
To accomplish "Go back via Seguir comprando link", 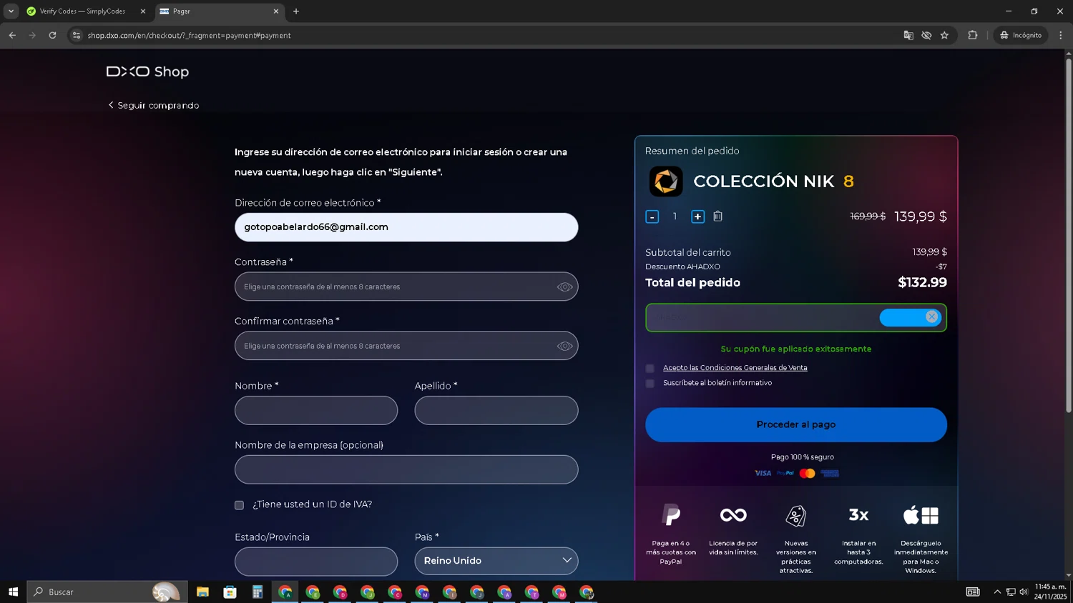I will tap(154, 105).
